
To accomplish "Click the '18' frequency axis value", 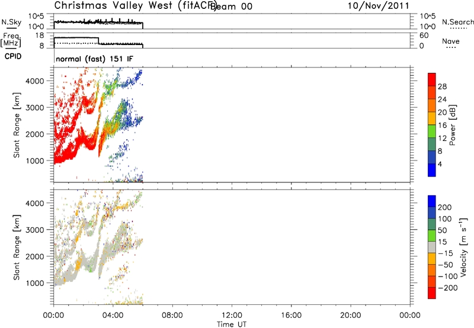I will click(40, 36).
